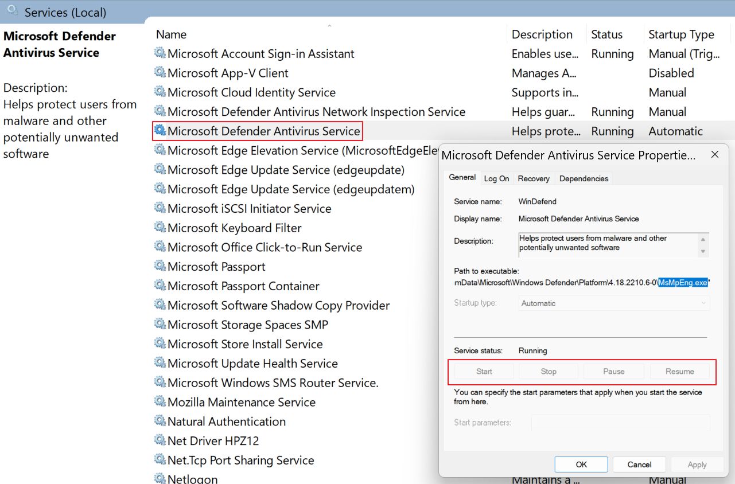The width and height of the screenshot is (735, 484).
Task: Click gear icon beside Microsoft Windows SMS Router Service
Action: 160,382
